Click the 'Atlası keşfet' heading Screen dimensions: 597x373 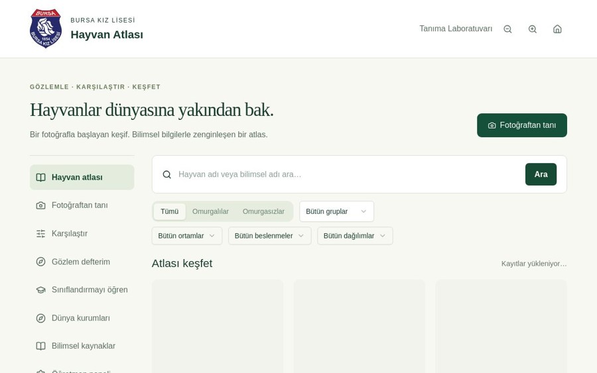click(x=182, y=264)
